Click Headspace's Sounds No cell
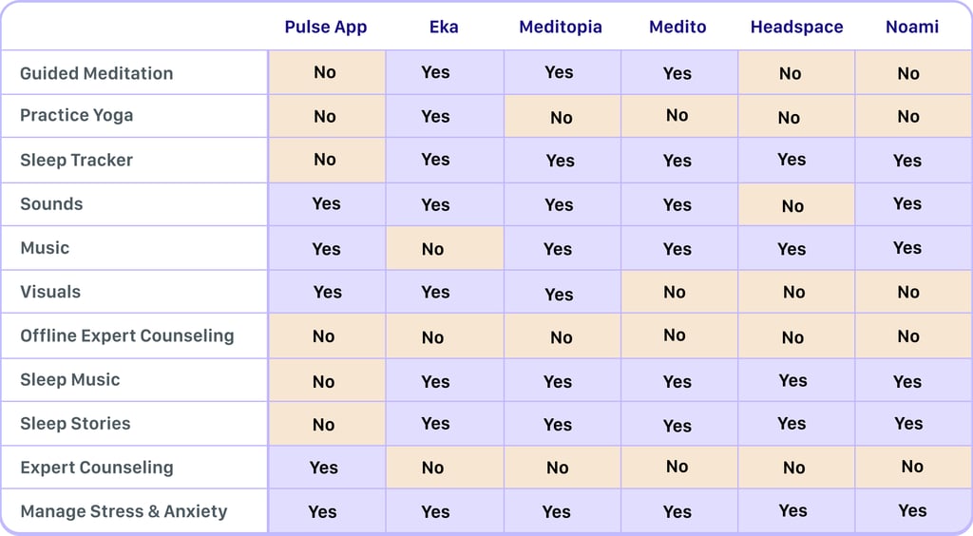The image size is (973, 536). [792, 205]
